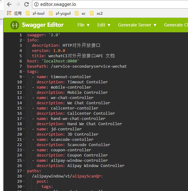
Task: Click 'Timeout Contoller' description text
Action: (88, 82)
